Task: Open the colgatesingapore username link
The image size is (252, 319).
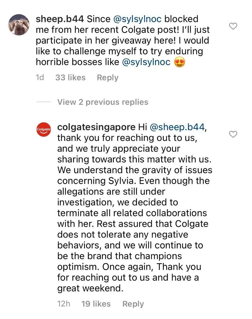Action: [96, 127]
